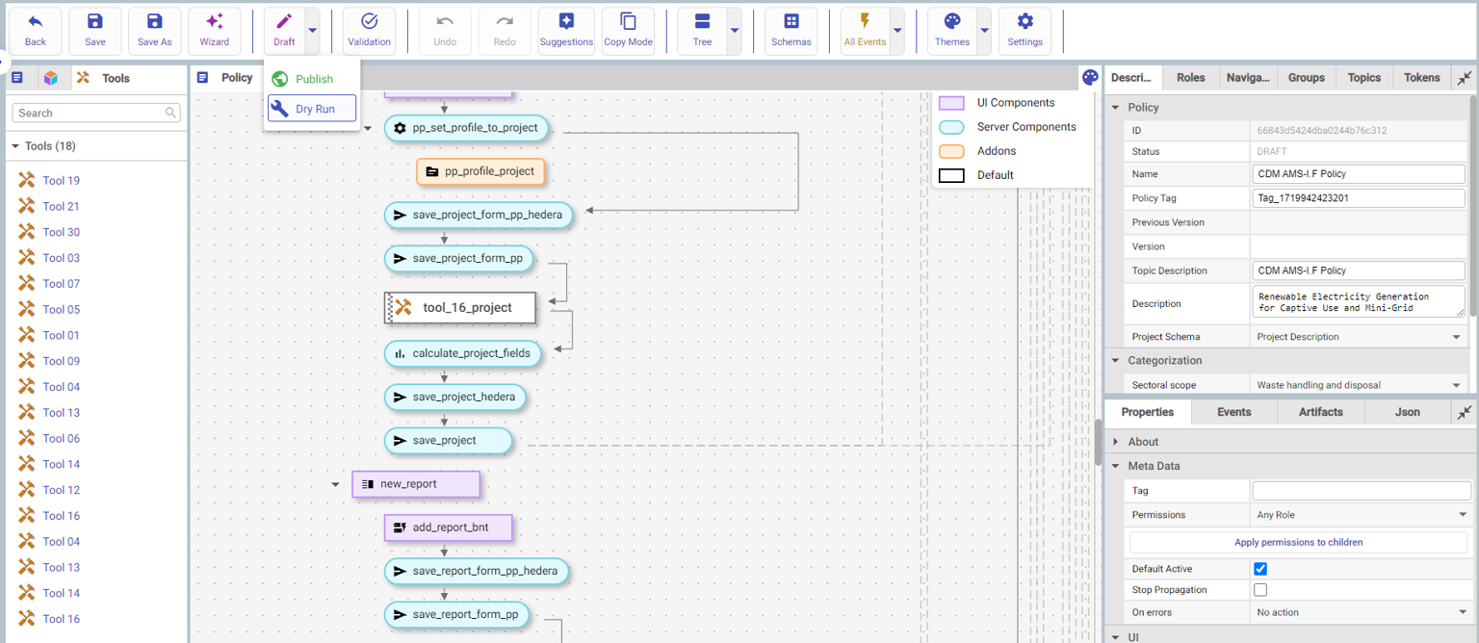This screenshot has width=1479, height=643.
Task: Switch to the Events tab
Action: [x=1233, y=412]
